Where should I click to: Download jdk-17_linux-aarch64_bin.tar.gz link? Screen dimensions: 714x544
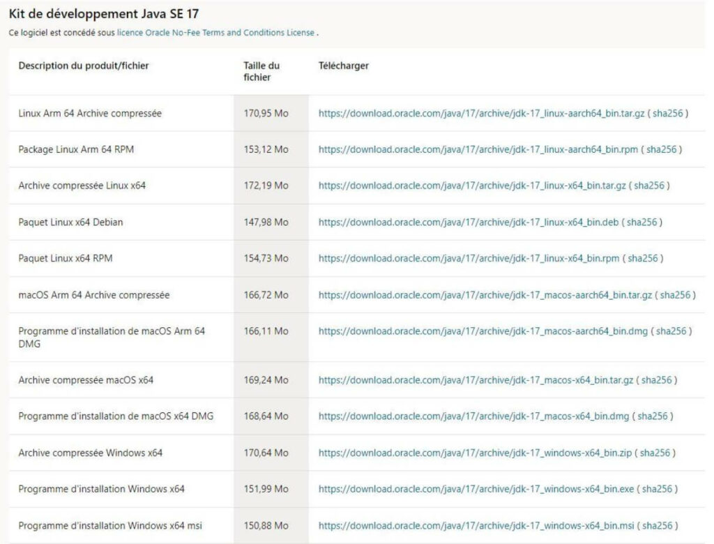tap(481, 114)
